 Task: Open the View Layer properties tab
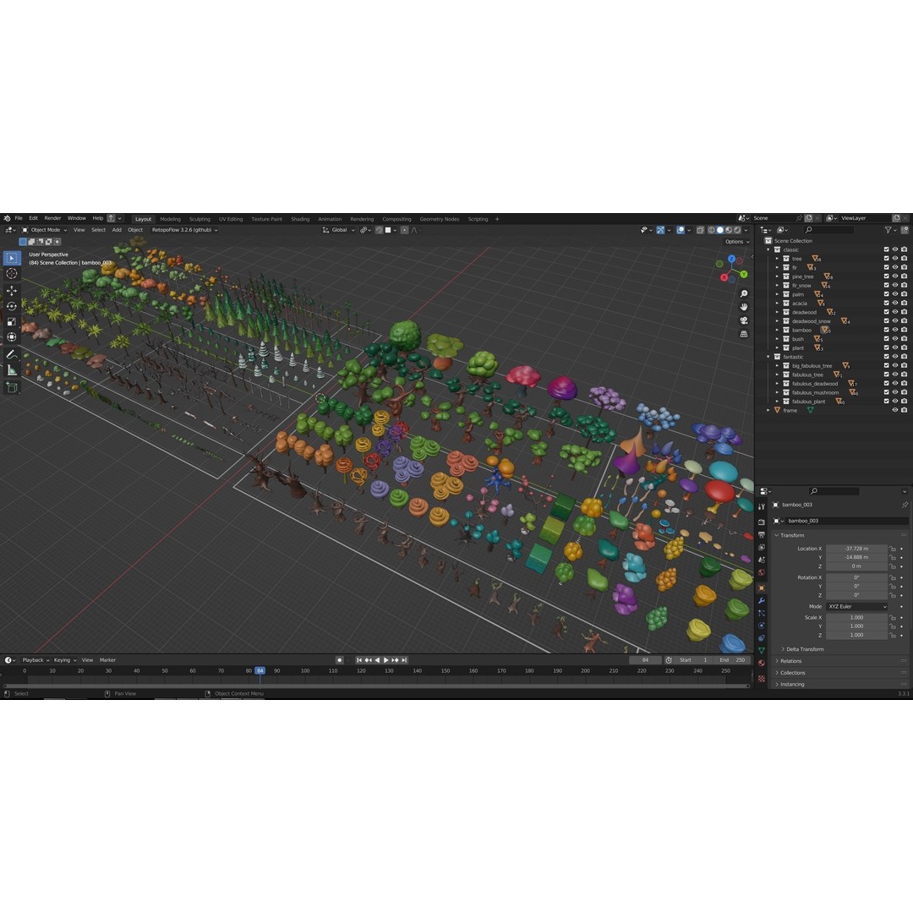pos(761,547)
